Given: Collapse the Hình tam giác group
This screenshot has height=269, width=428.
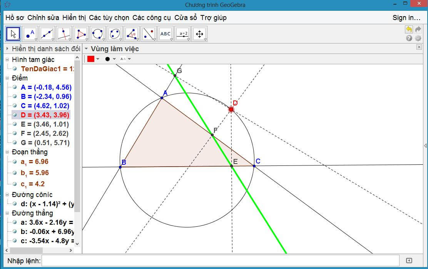Looking at the screenshot, I should (x=7, y=60).
